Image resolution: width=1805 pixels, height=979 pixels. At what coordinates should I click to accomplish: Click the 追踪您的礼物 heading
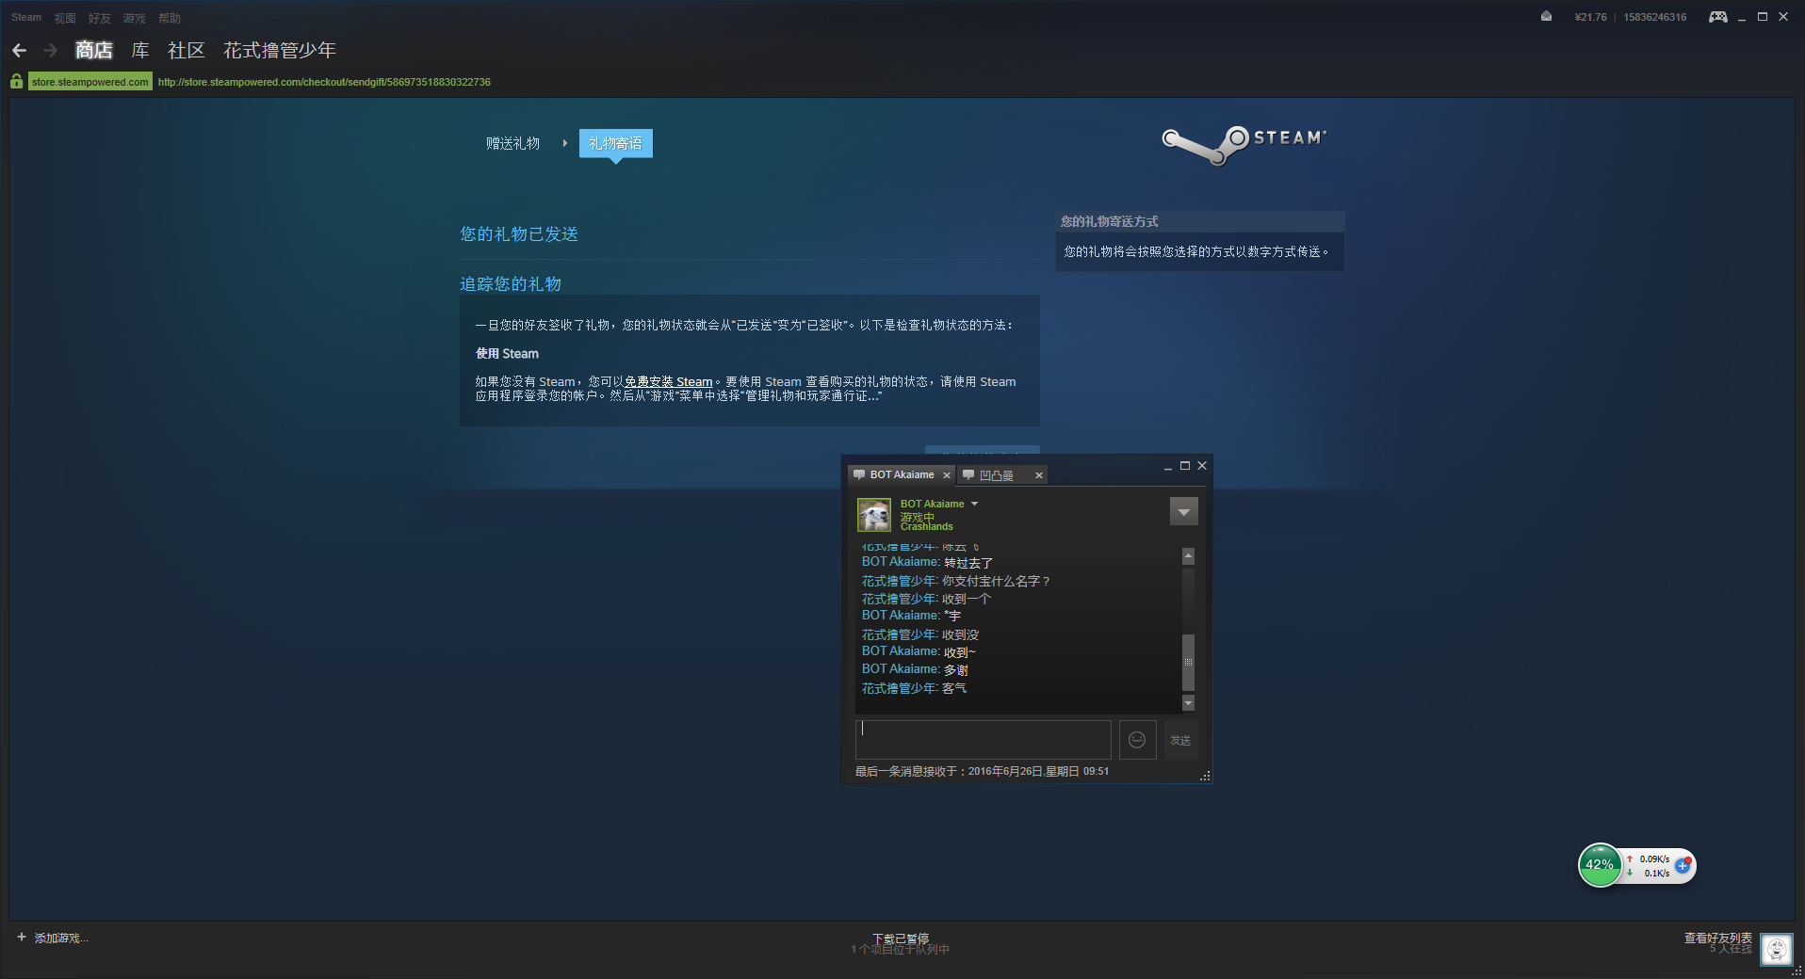click(x=511, y=284)
